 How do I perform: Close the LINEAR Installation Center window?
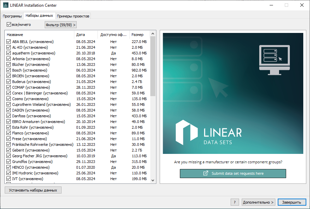point(302,5)
